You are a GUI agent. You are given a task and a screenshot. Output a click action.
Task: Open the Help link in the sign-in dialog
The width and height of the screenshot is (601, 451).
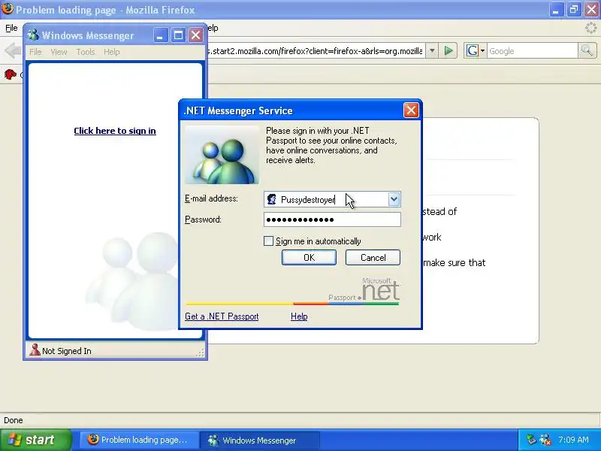[299, 316]
